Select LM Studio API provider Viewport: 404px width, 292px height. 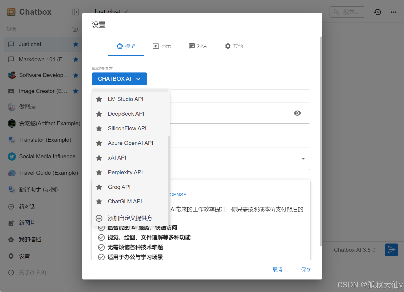[x=130, y=99]
